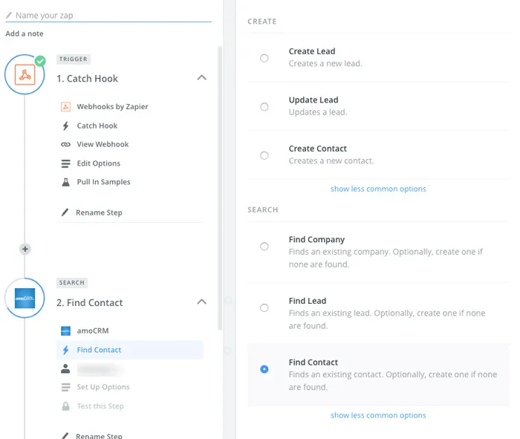Open View Webhook item
520x439 pixels.
coord(103,145)
